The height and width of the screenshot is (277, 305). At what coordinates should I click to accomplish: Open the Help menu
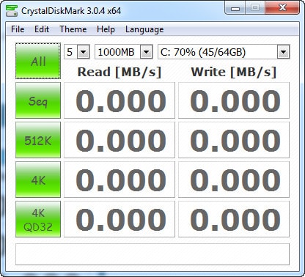point(106,29)
